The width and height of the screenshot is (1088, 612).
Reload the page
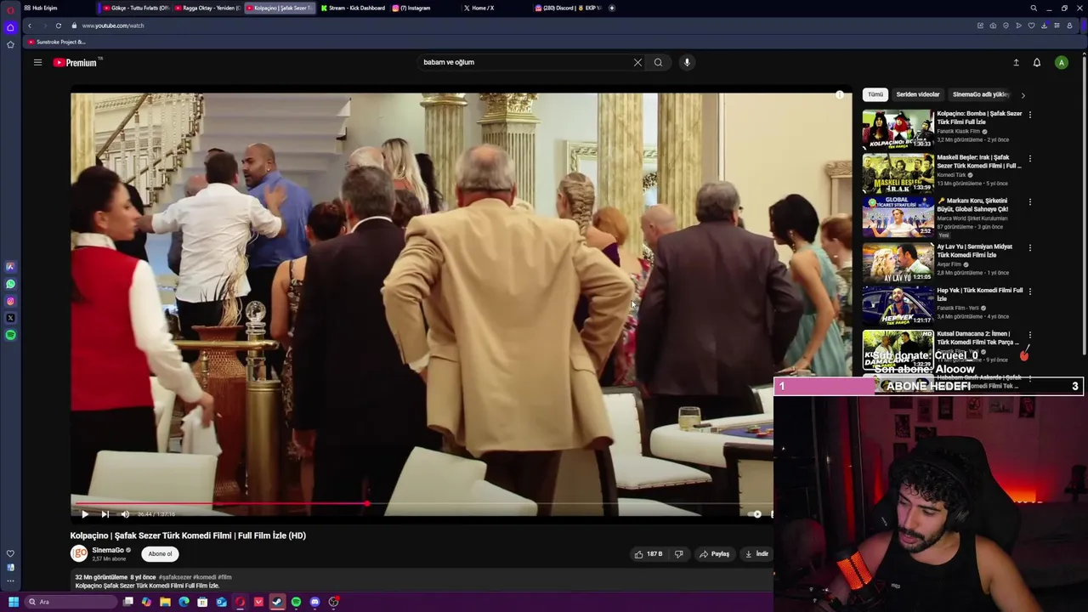pos(58,25)
